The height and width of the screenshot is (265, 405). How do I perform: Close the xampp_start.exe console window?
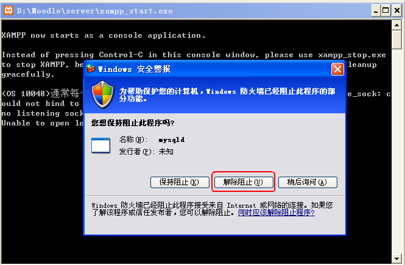[x=397, y=11]
